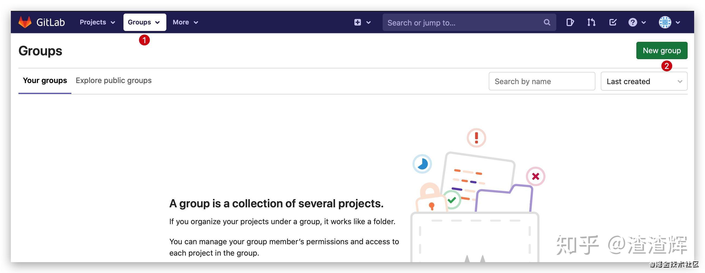Open the To-Do List icon
This screenshot has height=273, width=705.
(612, 22)
